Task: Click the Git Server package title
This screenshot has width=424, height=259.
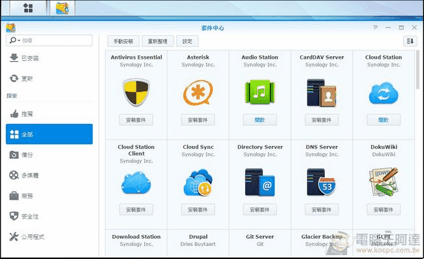Action: point(260,237)
